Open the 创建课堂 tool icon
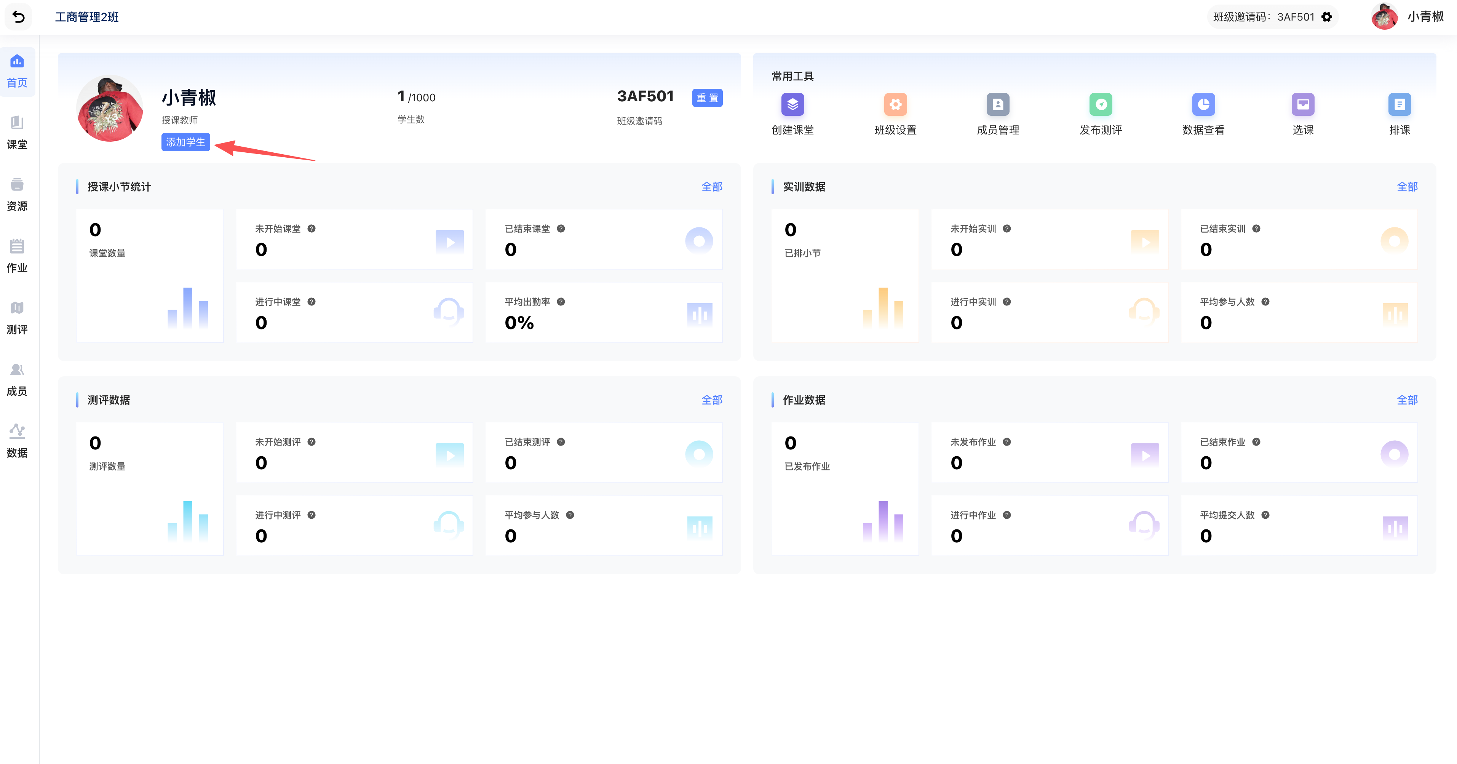 (x=792, y=105)
